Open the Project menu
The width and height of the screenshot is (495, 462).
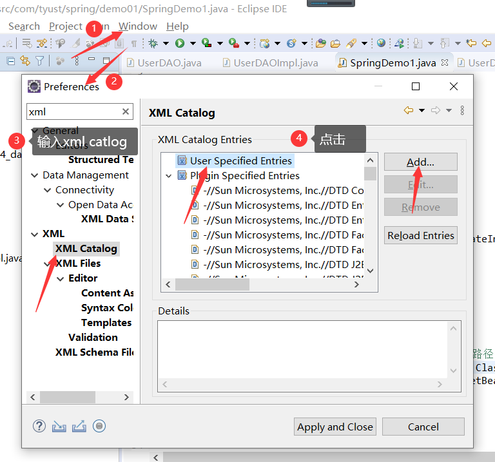[x=66, y=26]
